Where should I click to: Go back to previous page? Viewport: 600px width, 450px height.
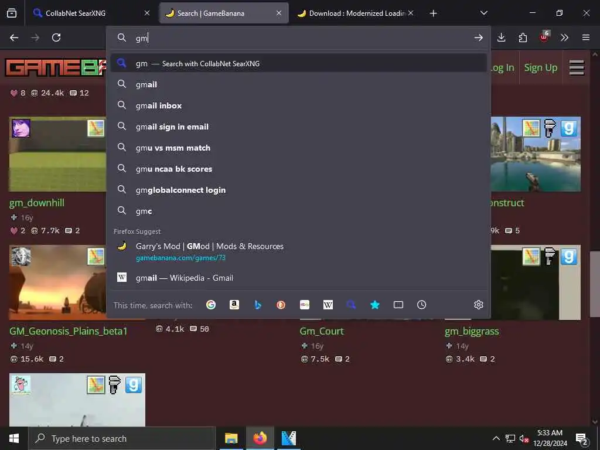point(14,37)
